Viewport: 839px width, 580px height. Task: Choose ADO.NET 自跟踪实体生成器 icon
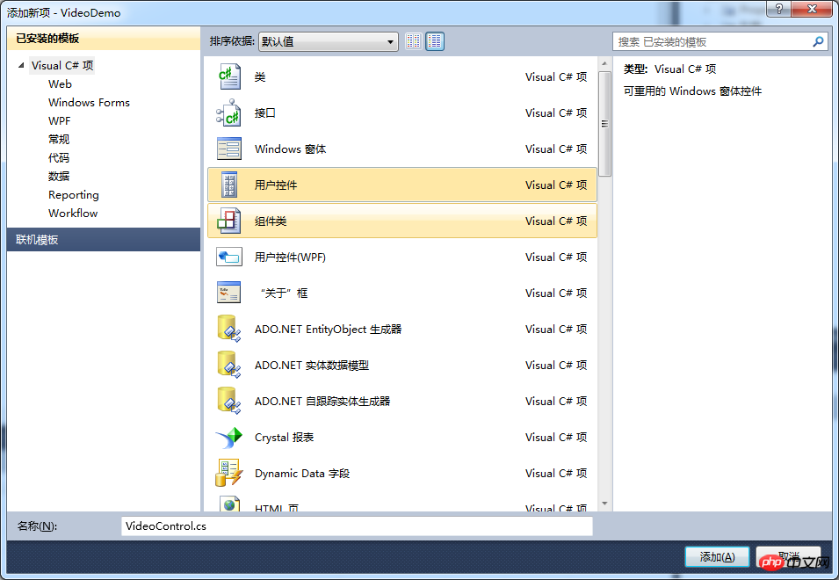(229, 401)
